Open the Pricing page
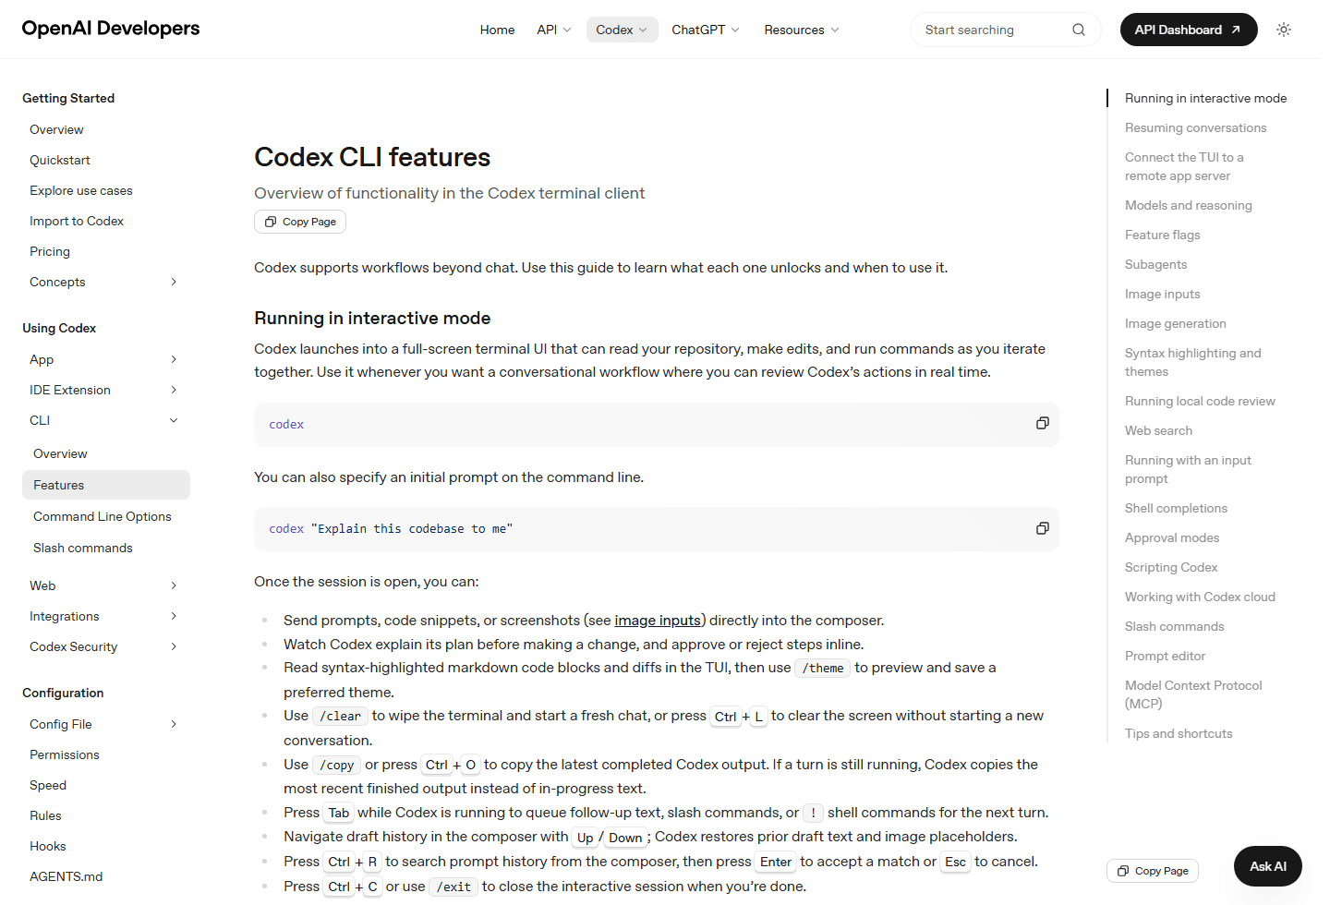The image size is (1330, 905). pos(50,251)
